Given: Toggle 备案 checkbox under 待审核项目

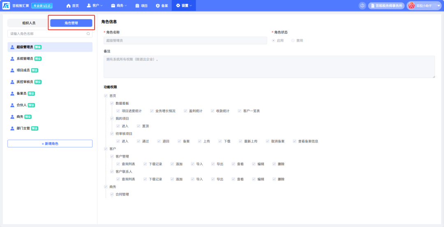Looking at the screenshot, I should pos(180,141).
